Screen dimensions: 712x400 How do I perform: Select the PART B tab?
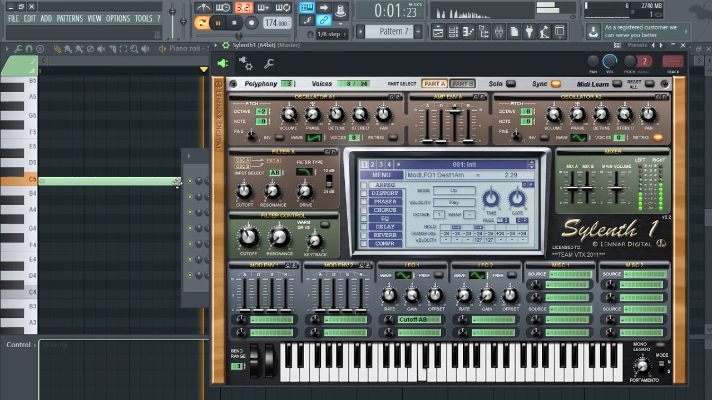point(462,84)
